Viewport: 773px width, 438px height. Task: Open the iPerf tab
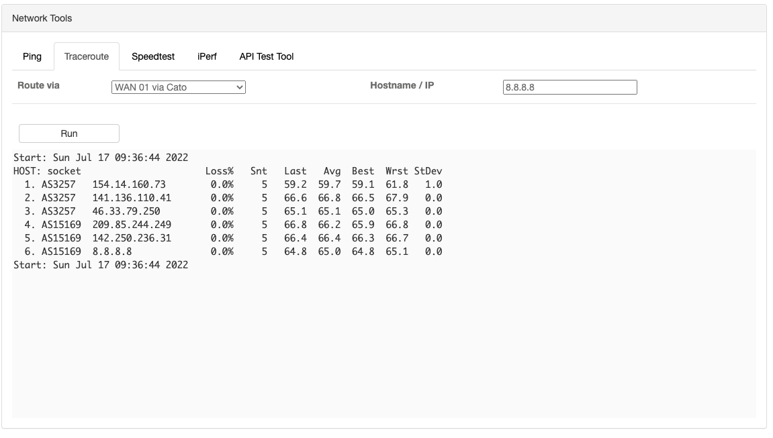(207, 56)
